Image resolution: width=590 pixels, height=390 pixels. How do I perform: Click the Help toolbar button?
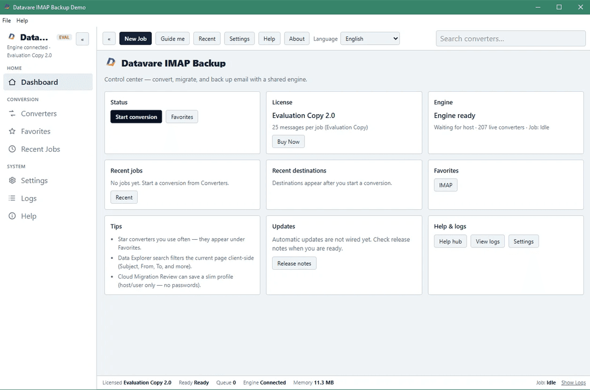pyautogui.click(x=269, y=38)
